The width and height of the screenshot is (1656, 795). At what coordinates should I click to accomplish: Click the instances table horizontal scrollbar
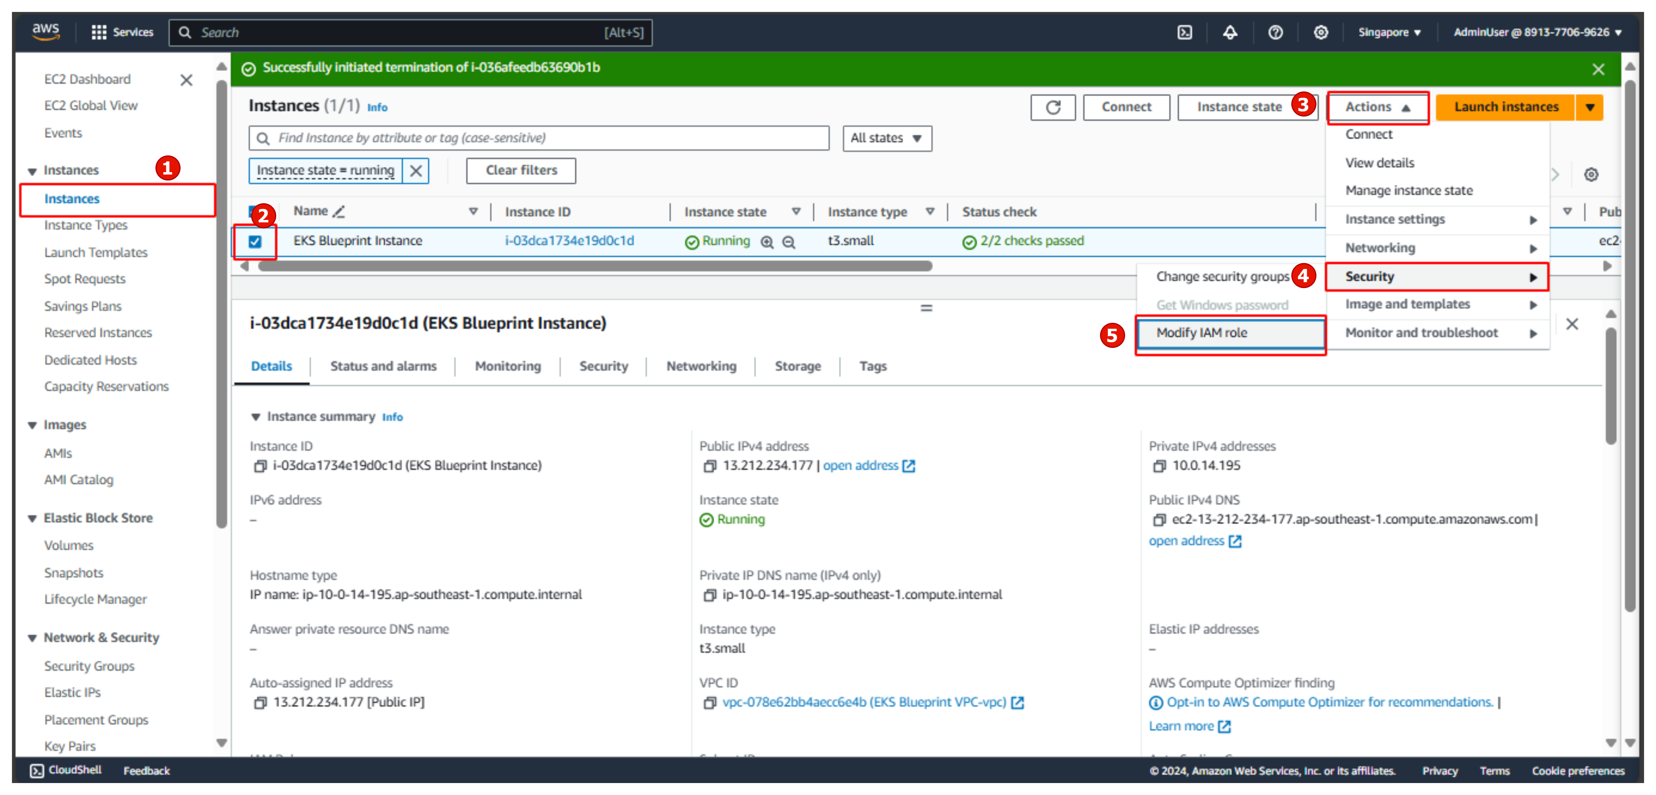595,266
